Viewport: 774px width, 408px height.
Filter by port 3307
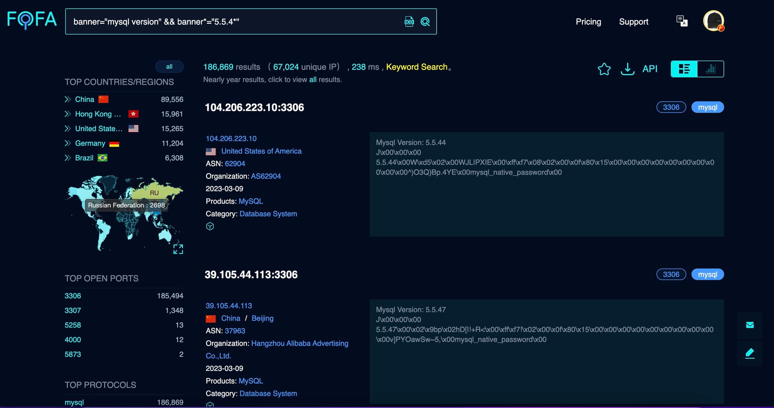click(73, 310)
